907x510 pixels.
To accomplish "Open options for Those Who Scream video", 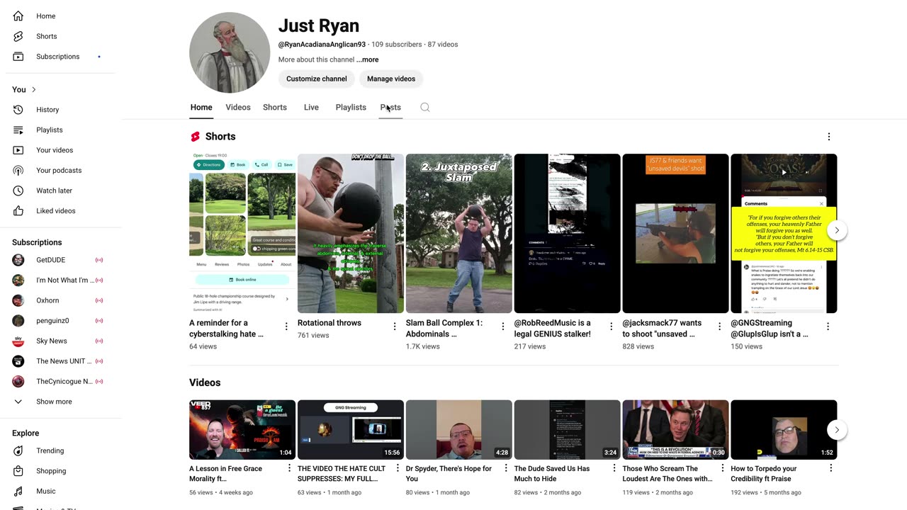I will [723, 468].
